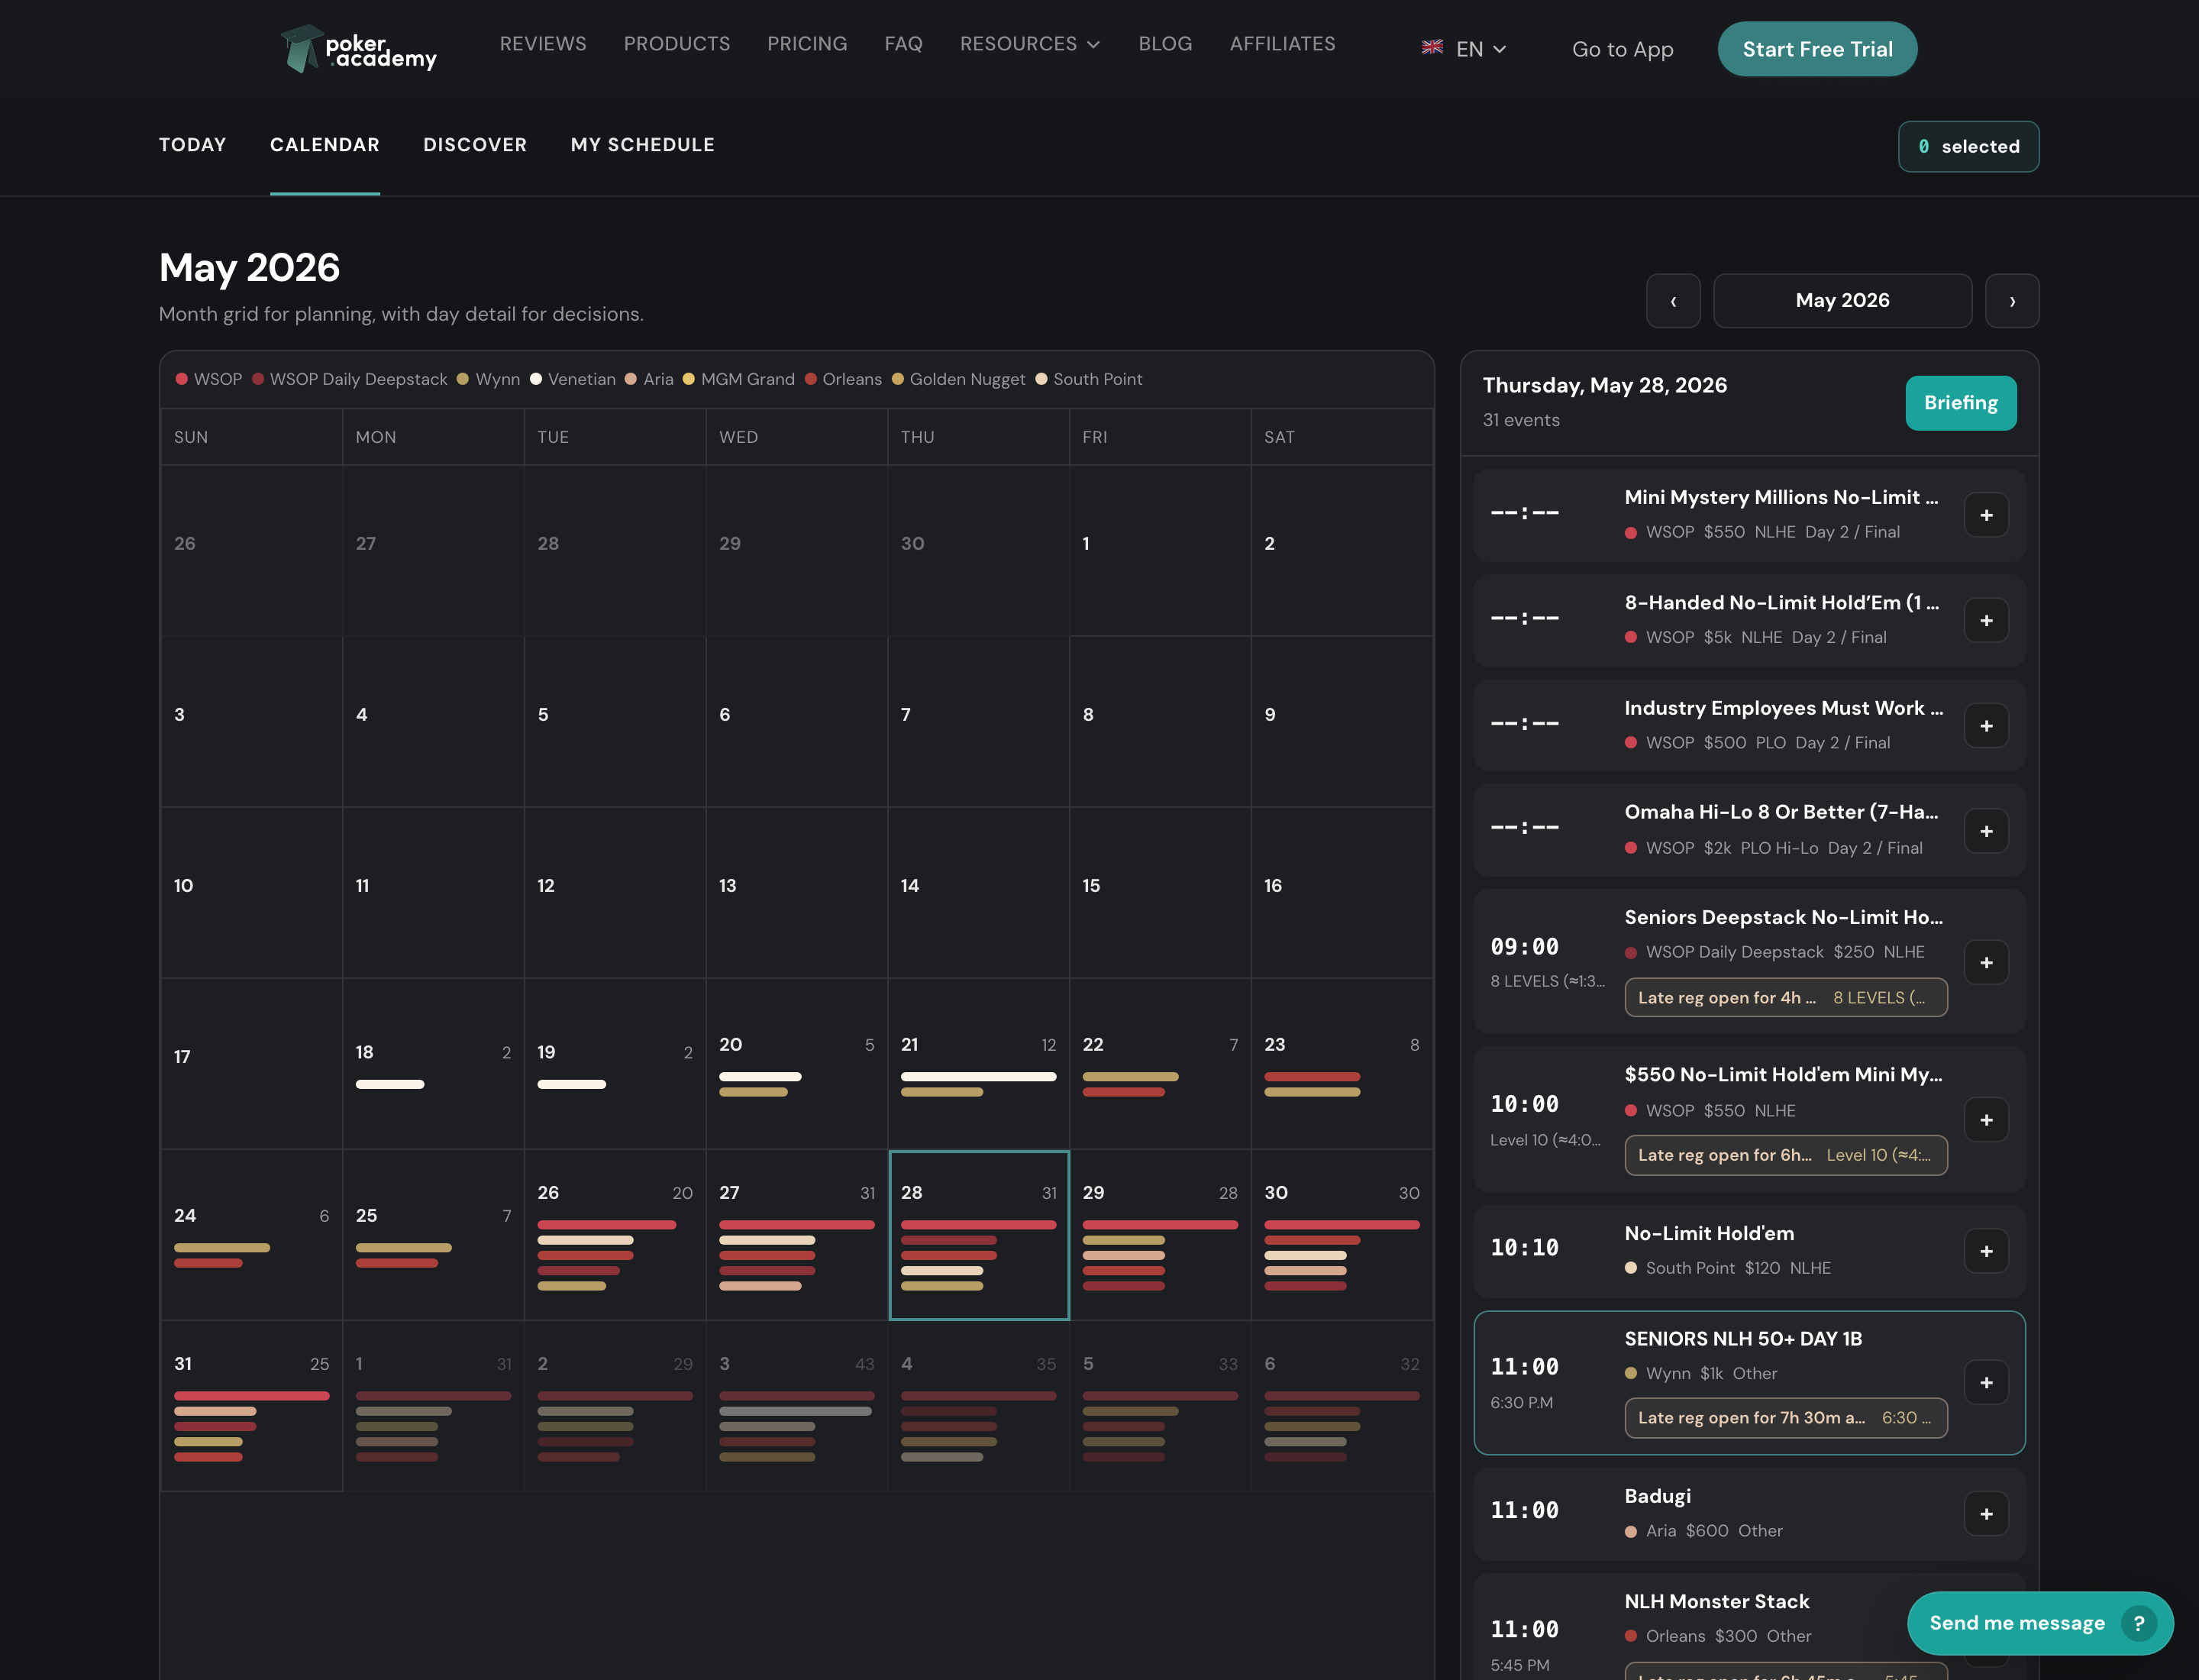Click the Thursday, May 28, 2026 heading

(x=1604, y=385)
